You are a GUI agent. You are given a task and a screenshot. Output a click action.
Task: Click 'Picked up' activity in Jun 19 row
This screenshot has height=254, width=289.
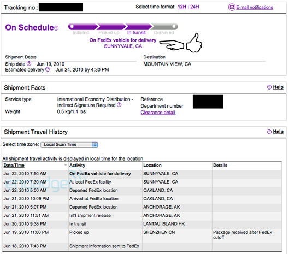coord(79,232)
